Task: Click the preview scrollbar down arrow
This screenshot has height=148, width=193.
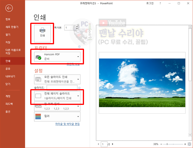Action: [190, 135]
